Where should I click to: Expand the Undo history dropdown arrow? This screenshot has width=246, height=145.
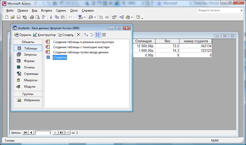point(74,17)
